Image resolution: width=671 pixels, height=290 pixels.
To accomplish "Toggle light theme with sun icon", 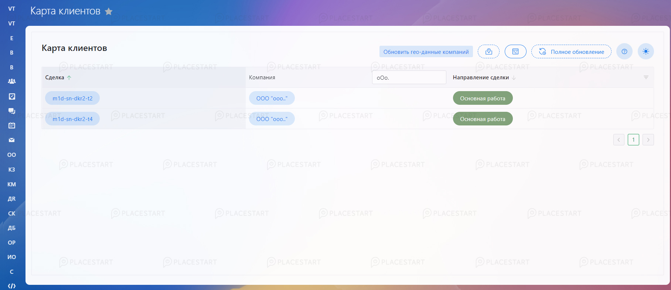I will (x=646, y=52).
